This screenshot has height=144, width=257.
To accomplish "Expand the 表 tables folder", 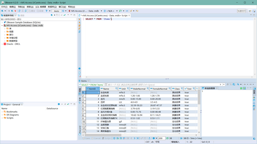I will click(5, 28).
